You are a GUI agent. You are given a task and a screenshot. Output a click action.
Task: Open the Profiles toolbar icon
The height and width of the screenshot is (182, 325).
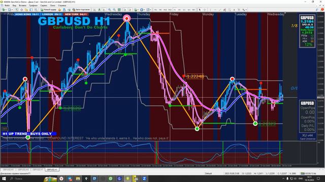point(9,10)
